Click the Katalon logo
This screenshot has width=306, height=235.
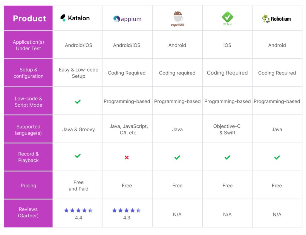pyautogui.click(x=75, y=18)
